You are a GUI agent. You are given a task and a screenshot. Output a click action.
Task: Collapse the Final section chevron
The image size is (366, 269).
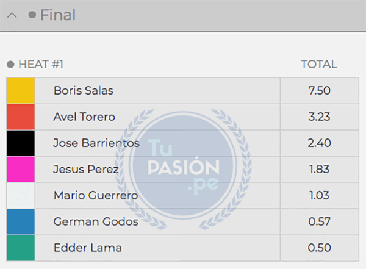click(x=12, y=16)
